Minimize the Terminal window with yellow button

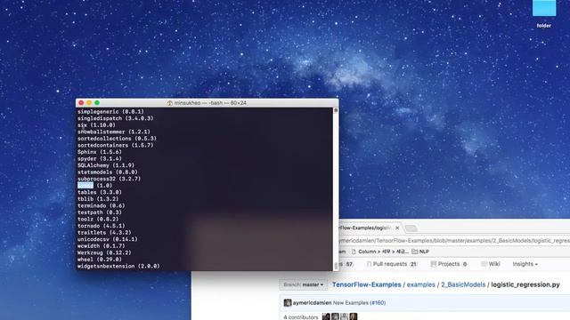point(89,103)
